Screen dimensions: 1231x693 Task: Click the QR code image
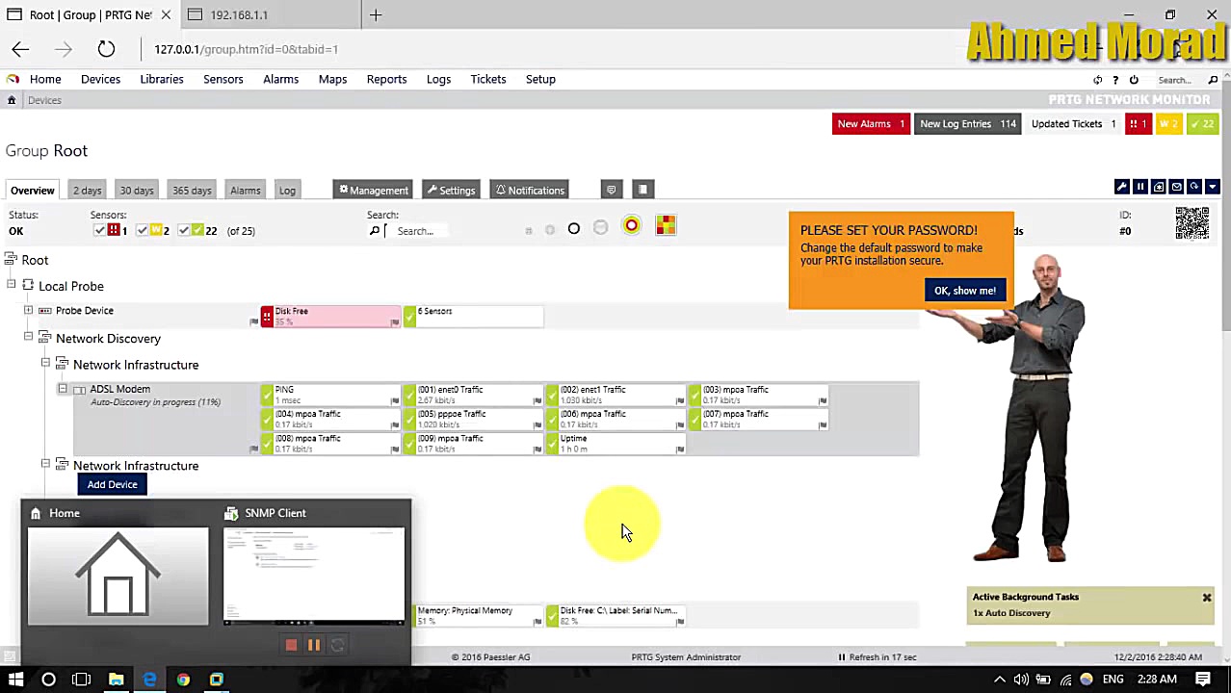1192,223
